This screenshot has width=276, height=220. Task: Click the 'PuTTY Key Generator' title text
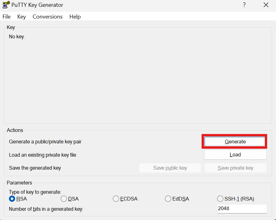click(37, 5)
